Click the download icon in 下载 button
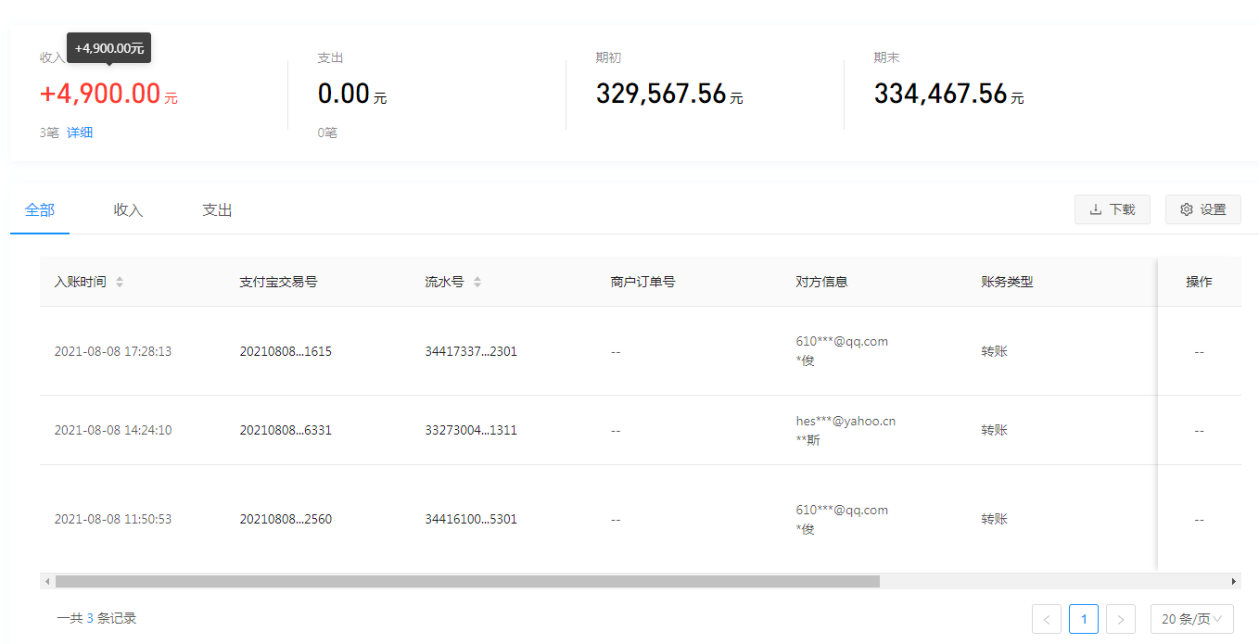 [1095, 209]
